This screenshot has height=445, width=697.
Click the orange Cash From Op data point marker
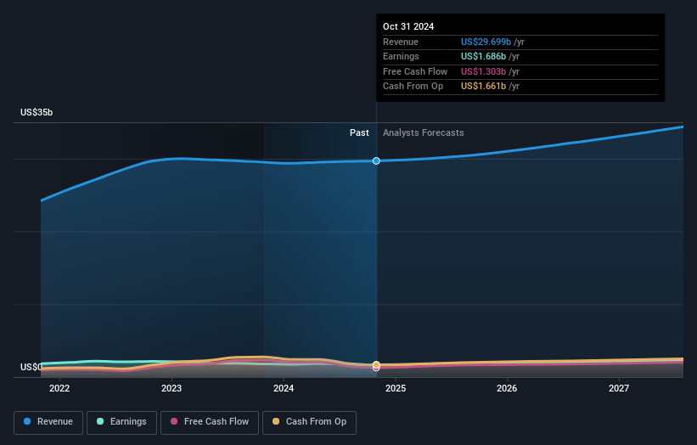point(376,364)
